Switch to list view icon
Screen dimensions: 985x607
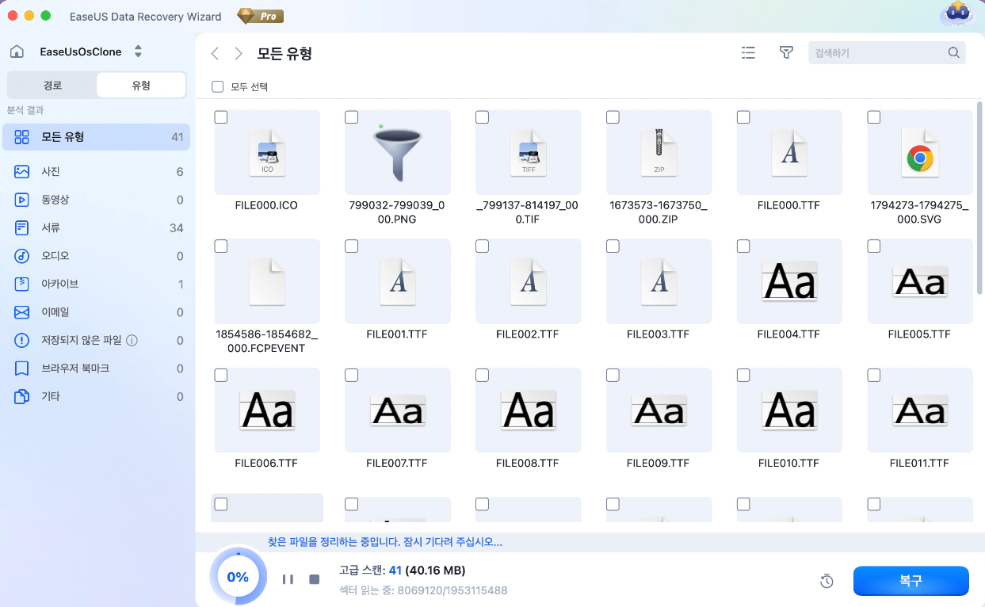point(748,53)
